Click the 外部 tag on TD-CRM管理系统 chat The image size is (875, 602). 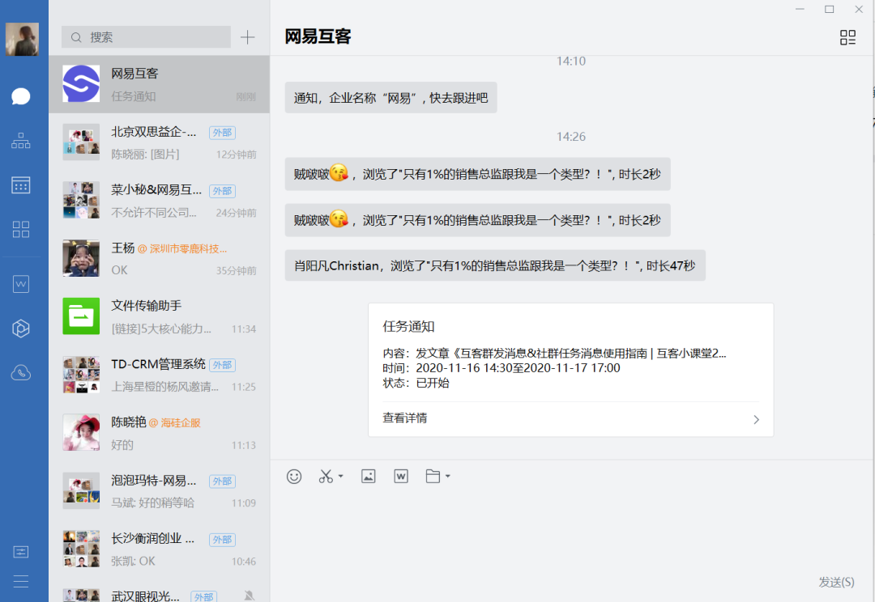pos(222,365)
